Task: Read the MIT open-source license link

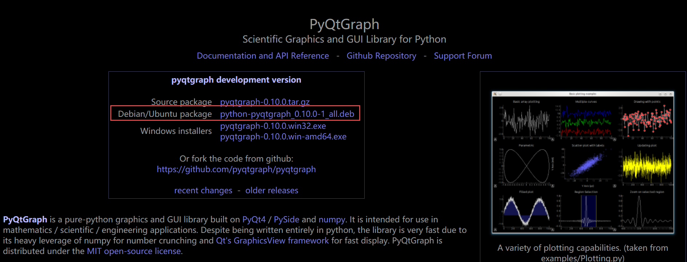Action: pos(134,251)
